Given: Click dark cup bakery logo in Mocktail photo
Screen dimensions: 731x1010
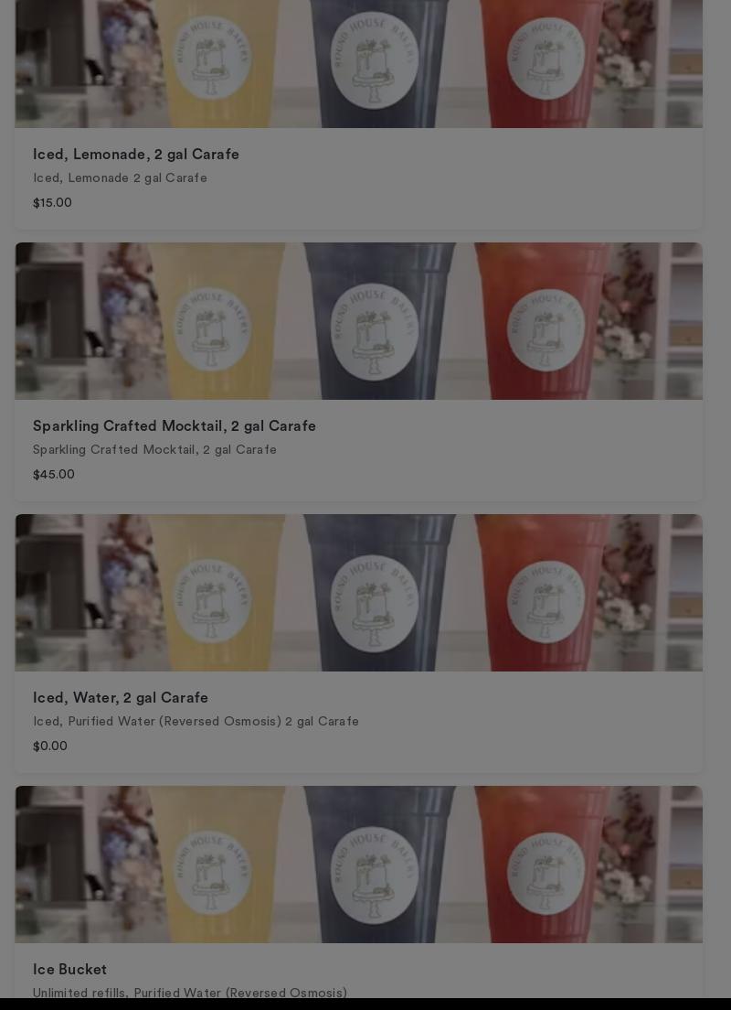Looking at the screenshot, I should 375,332.
